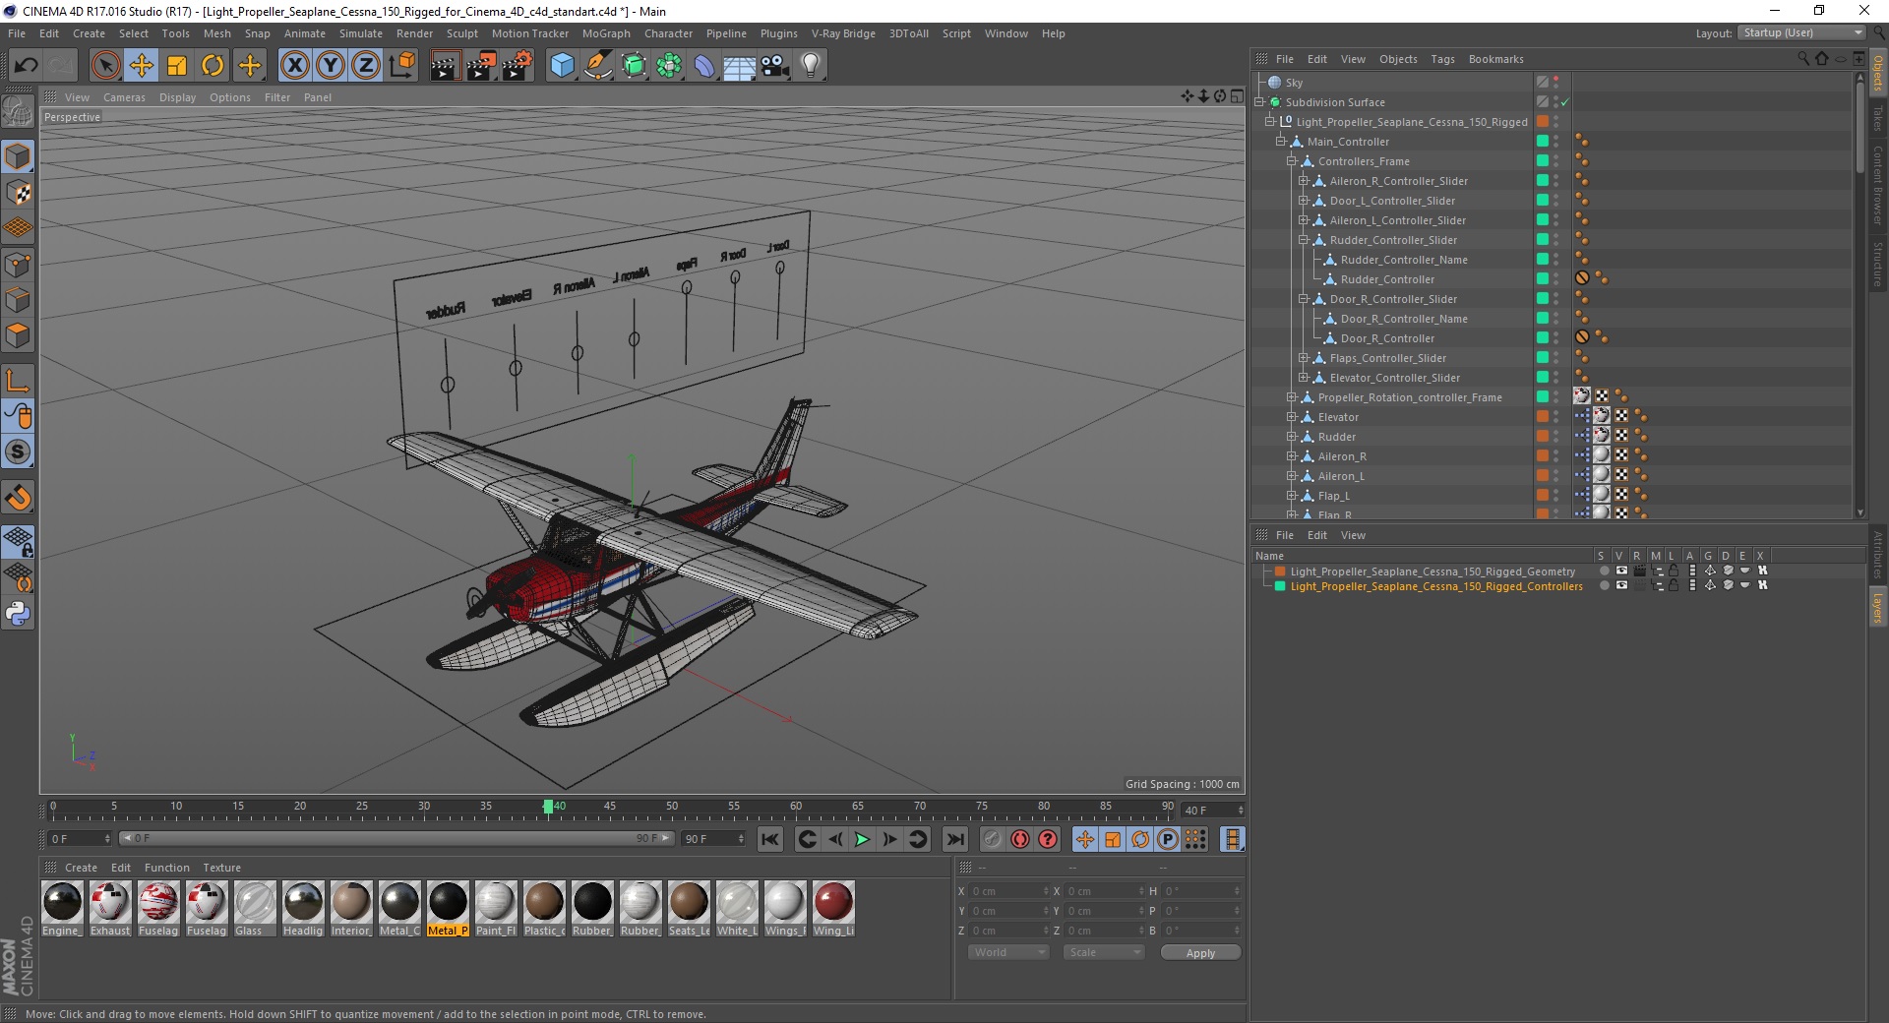This screenshot has width=1889, height=1023.
Task: Expand Aileron_R_Controller_Slider node
Action: pyautogui.click(x=1303, y=181)
